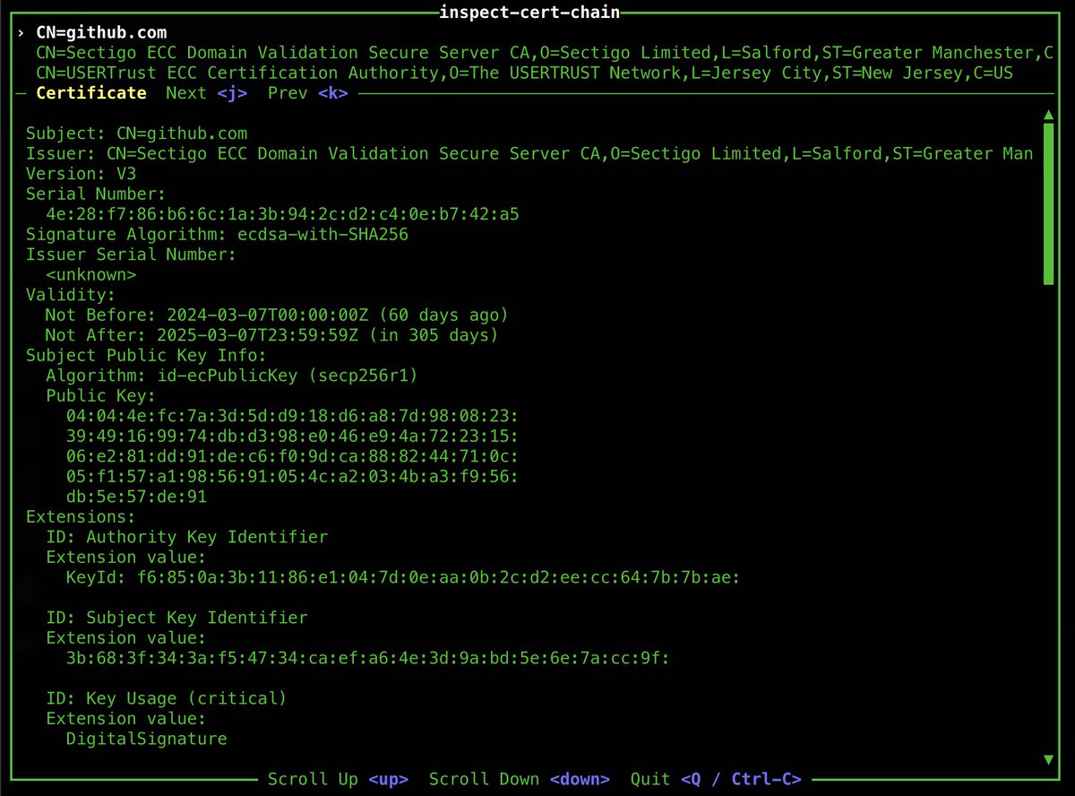
Task: Click the Validity: label
Action: point(71,295)
